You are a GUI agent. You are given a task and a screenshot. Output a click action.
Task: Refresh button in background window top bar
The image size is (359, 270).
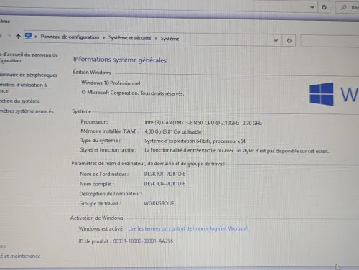[324, 7]
